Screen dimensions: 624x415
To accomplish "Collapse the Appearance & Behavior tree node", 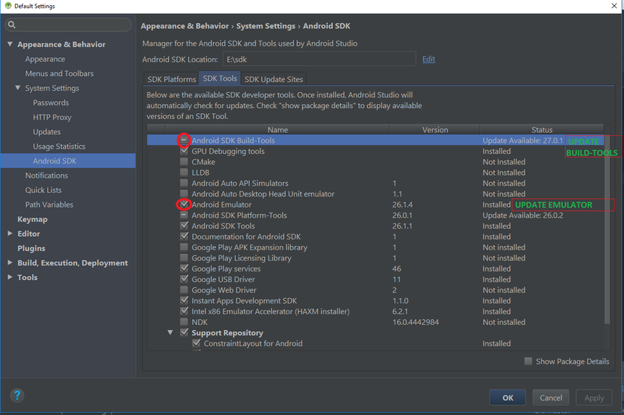I will coord(10,45).
